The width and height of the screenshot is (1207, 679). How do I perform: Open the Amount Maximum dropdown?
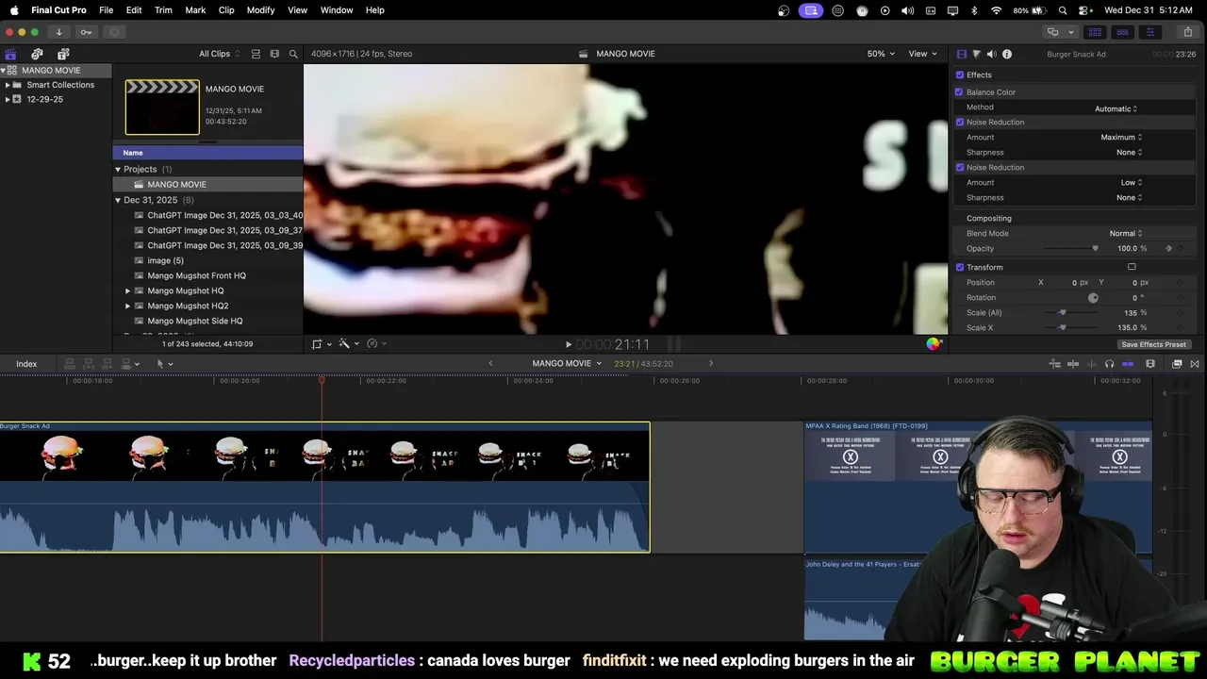[1121, 138]
